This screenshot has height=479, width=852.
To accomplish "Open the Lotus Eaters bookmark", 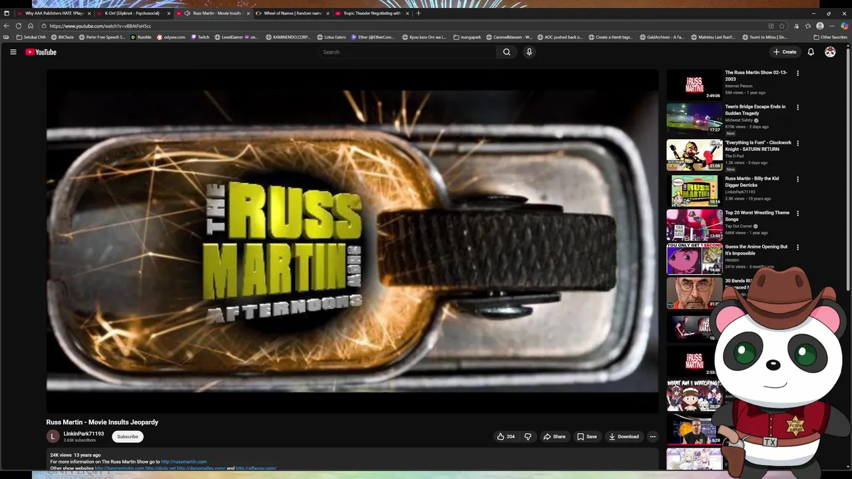I will pos(331,37).
